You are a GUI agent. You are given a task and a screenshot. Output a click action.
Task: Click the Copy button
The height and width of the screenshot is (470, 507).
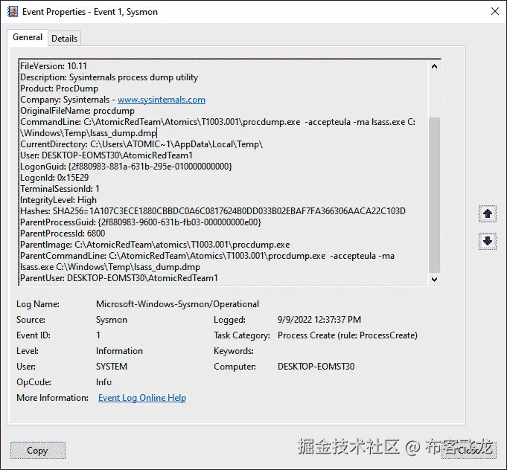click(37, 451)
